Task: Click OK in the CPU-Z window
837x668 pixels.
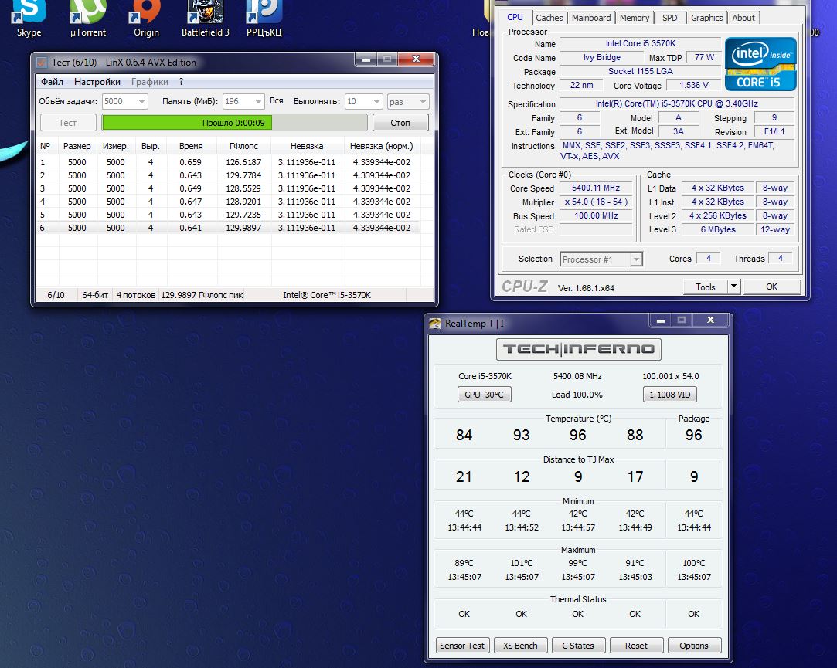Action: click(772, 287)
